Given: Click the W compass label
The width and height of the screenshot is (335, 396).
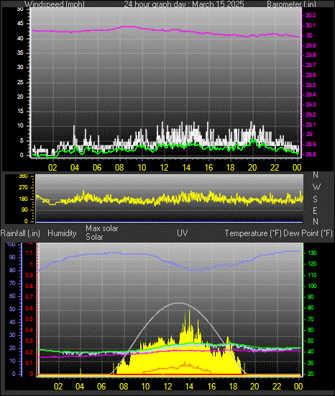Looking at the screenshot, I should coord(316,187).
